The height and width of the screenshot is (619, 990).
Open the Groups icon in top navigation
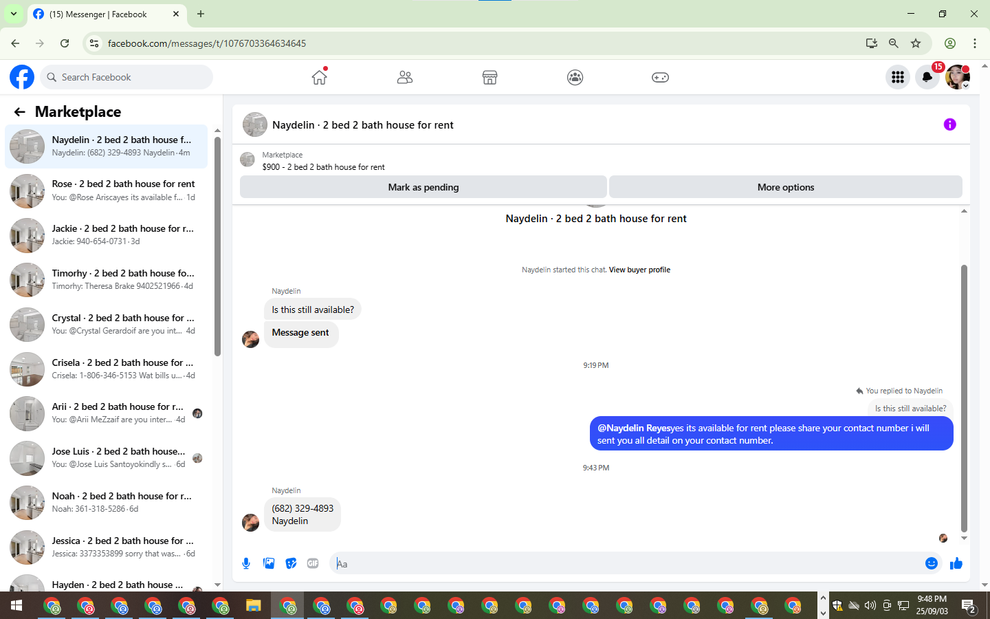[x=575, y=77]
